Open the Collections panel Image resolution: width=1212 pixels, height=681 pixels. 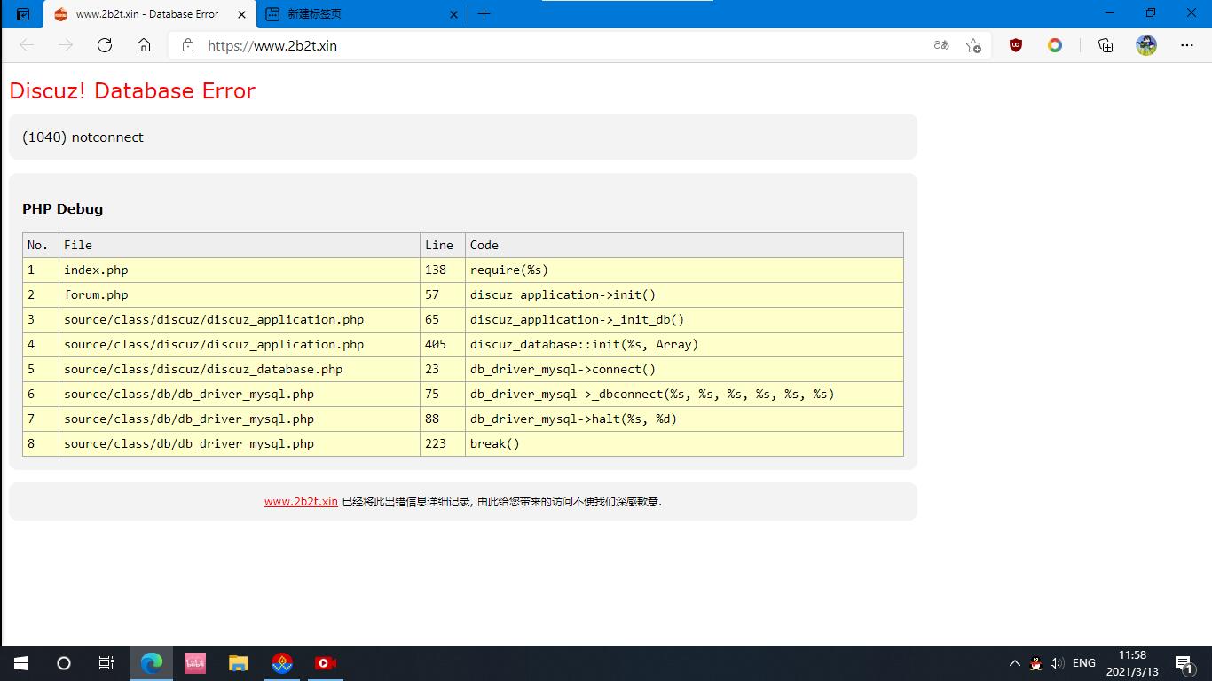[1106, 45]
